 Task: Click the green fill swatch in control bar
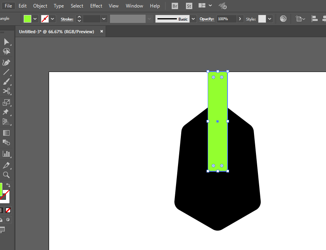click(27, 19)
